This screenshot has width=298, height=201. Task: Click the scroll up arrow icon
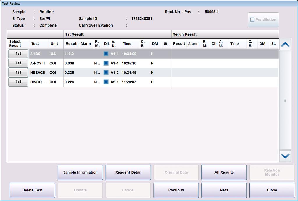click(285, 45)
